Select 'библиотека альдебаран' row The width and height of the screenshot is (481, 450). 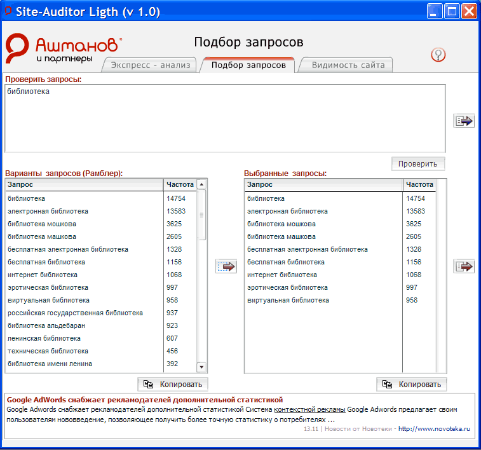coord(100,326)
